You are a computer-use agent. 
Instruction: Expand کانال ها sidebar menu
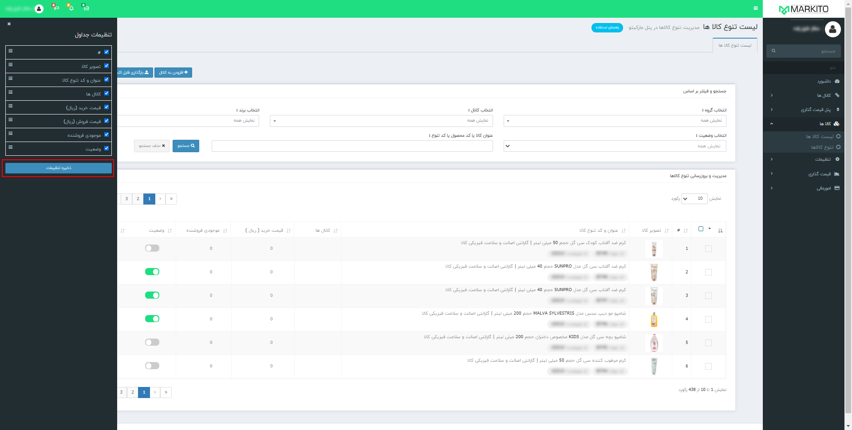[x=804, y=95]
